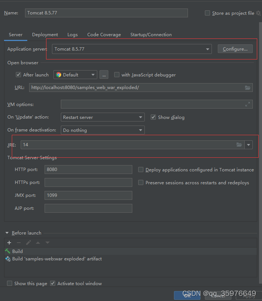262x301 pixels.
Task: Check Deploy applications configured in Tomcat instance
Action: point(141,170)
